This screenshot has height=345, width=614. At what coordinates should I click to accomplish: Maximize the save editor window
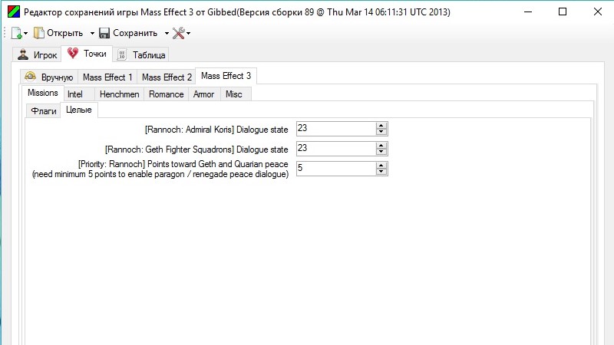tap(563, 11)
